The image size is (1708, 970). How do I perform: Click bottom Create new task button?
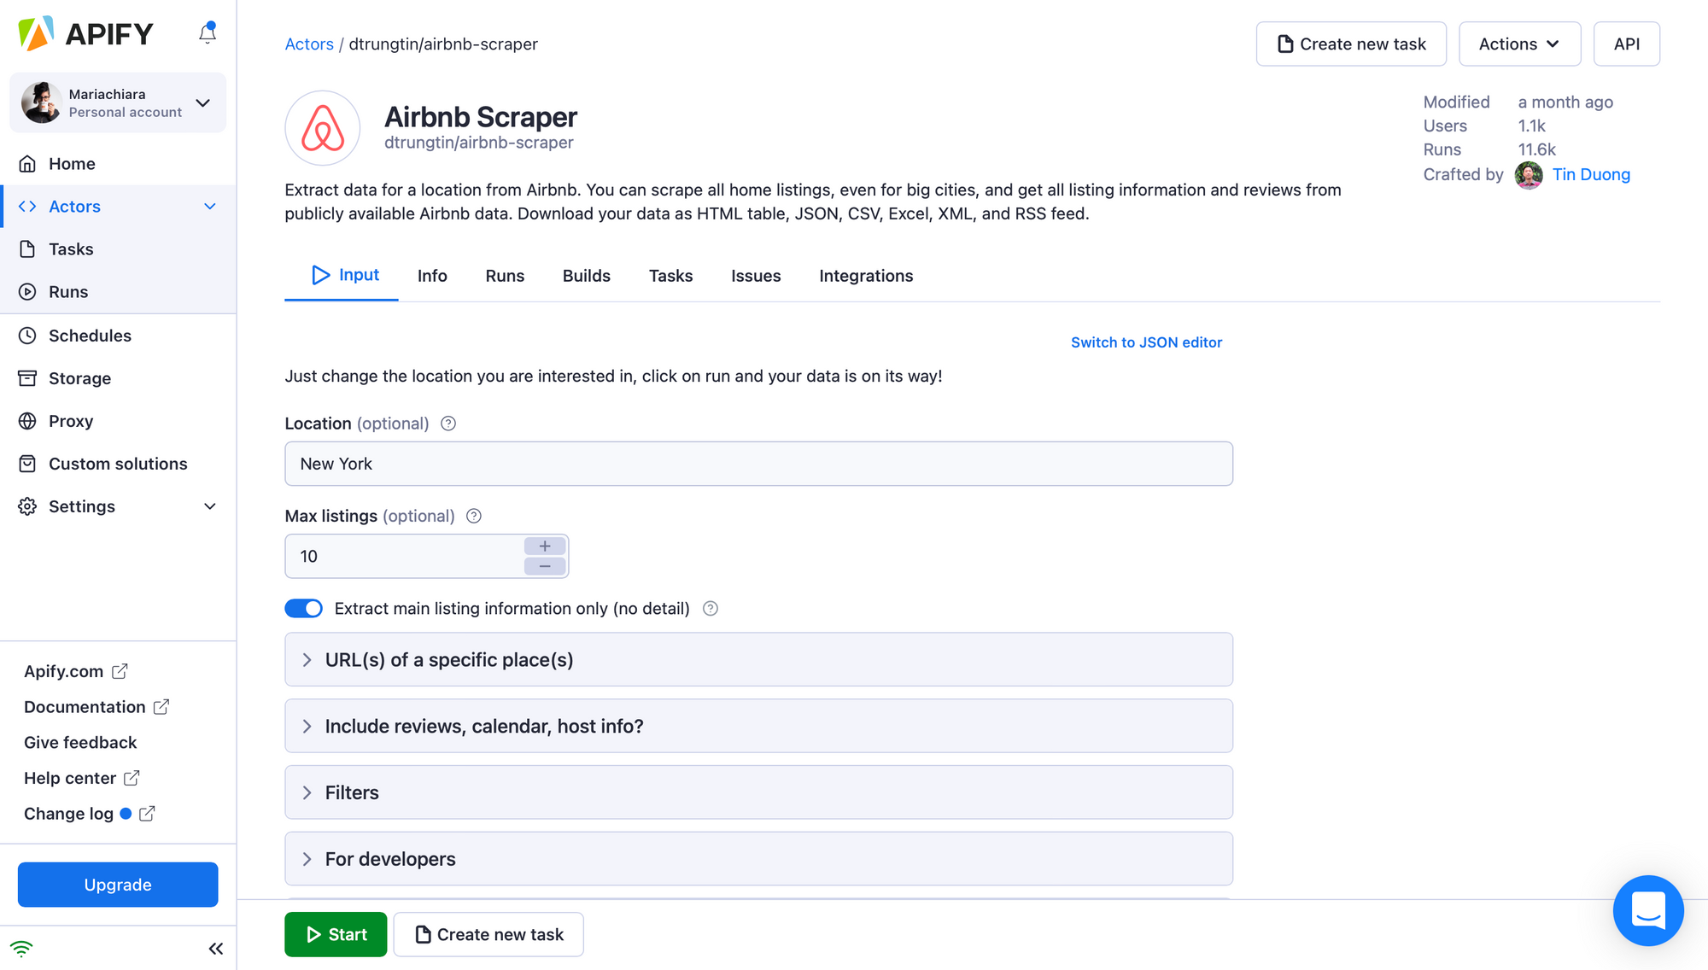point(488,934)
